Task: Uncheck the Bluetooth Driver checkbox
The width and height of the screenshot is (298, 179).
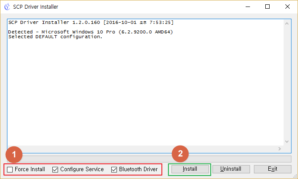Action: point(114,169)
